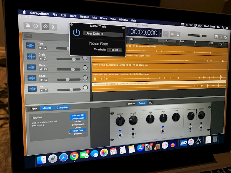Screen dimensions: 231x173
Task: Add a new track with plus button
Action: (x=28, y=36)
